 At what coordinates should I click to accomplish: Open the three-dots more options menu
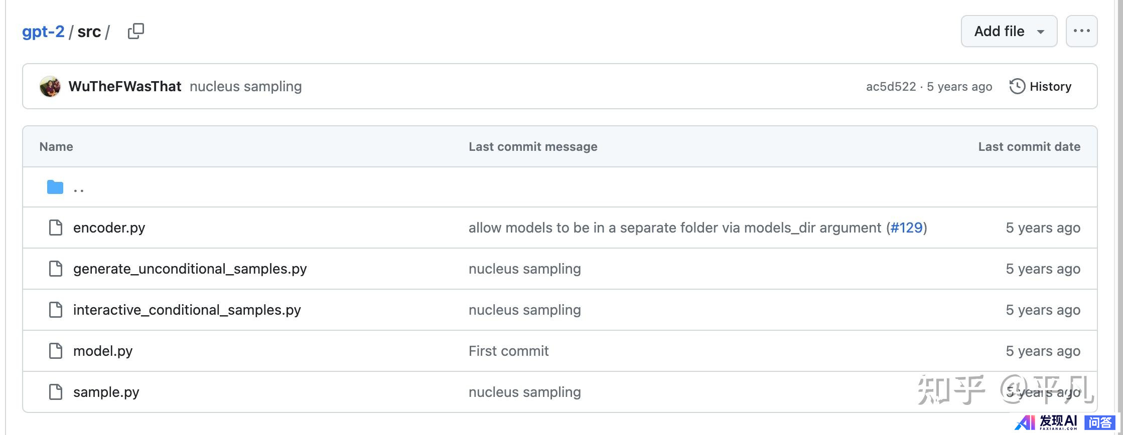click(1081, 31)
